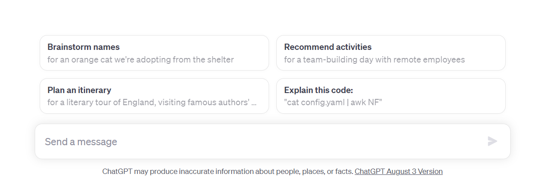
Task: Click the 'Send a message' placeholder text
Action: 81,142
